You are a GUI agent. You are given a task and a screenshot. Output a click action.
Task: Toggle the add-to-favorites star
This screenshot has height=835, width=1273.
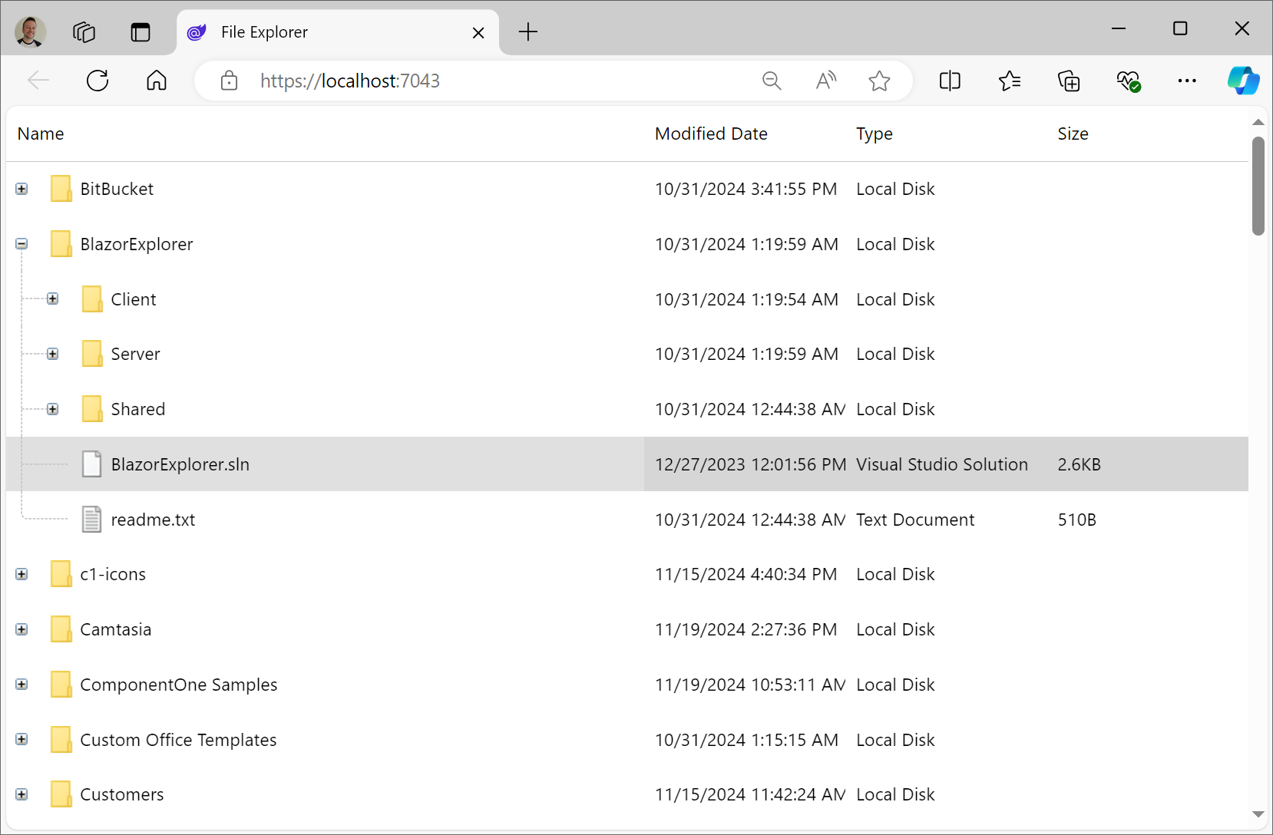880,81
